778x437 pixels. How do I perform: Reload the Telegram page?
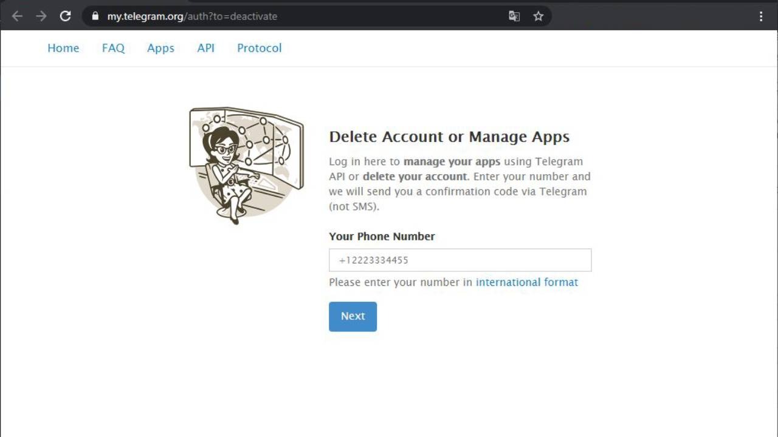point(66,16)
